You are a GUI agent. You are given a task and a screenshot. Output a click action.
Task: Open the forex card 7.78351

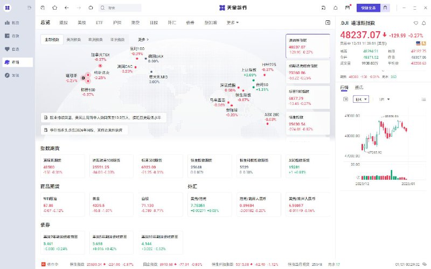click(210, 204)
